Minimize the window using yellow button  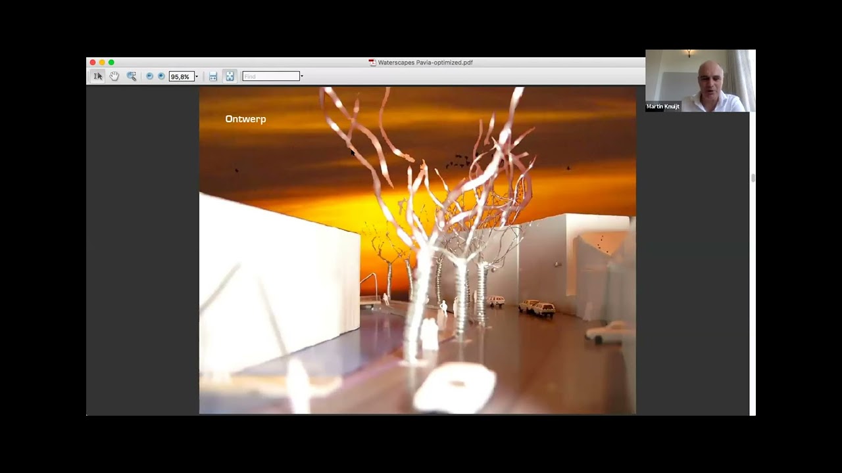102,62
